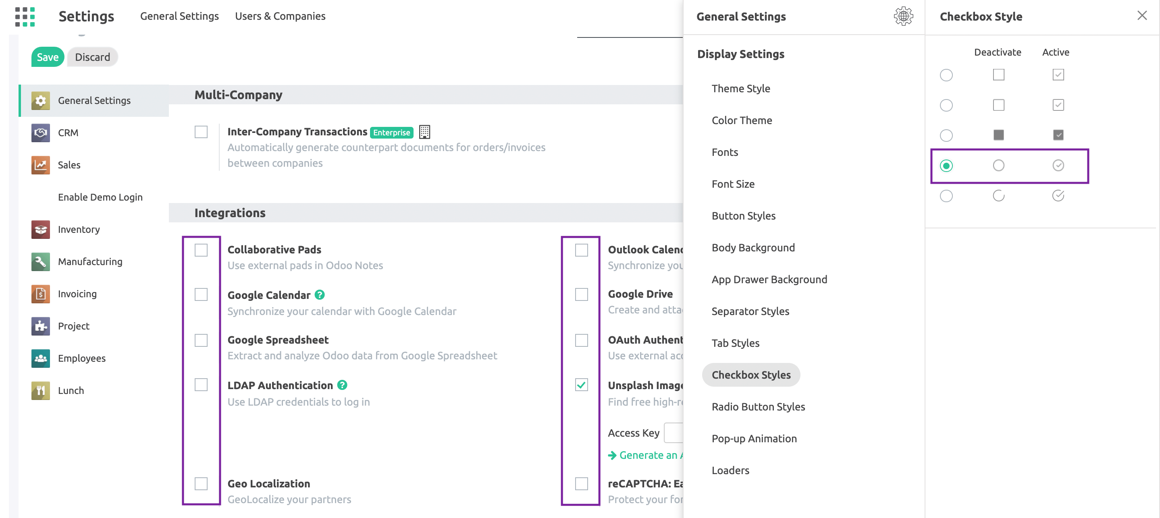Click the Inventory box icon
Image resolution: width=1160 pixels, height=518 pixels.
pyautogui.click(x=41, y=230)
